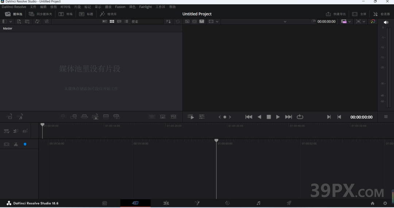This screenshot has width=394, height=208.
Task: Open the 转场 transitions panel
Action: [66, 14]
